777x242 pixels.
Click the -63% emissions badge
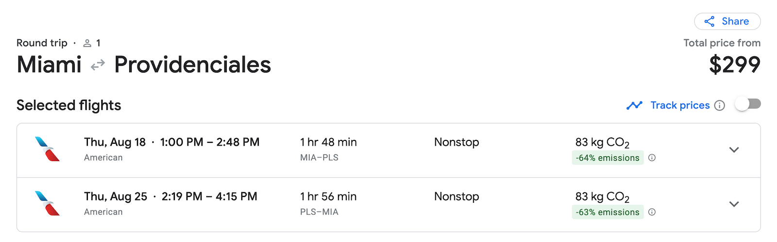[x=608, y=212]
